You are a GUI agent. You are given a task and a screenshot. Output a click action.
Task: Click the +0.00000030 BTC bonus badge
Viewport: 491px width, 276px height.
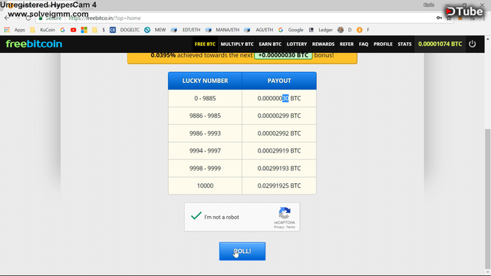coord(283,55)
